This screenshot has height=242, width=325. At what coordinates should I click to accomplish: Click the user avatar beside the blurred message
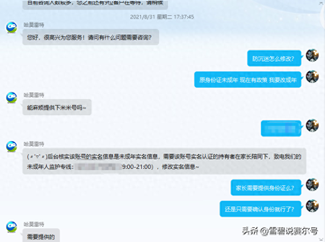pyautogui.click(x=312, y=125)
